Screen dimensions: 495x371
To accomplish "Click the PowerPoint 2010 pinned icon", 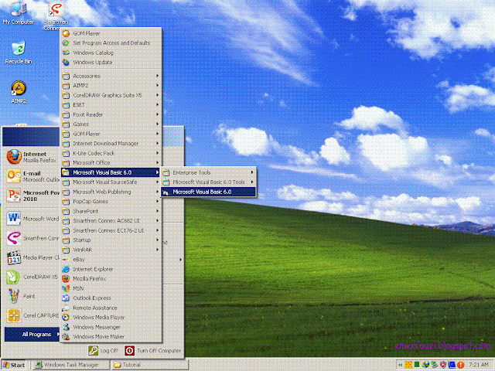I will 14,196.
